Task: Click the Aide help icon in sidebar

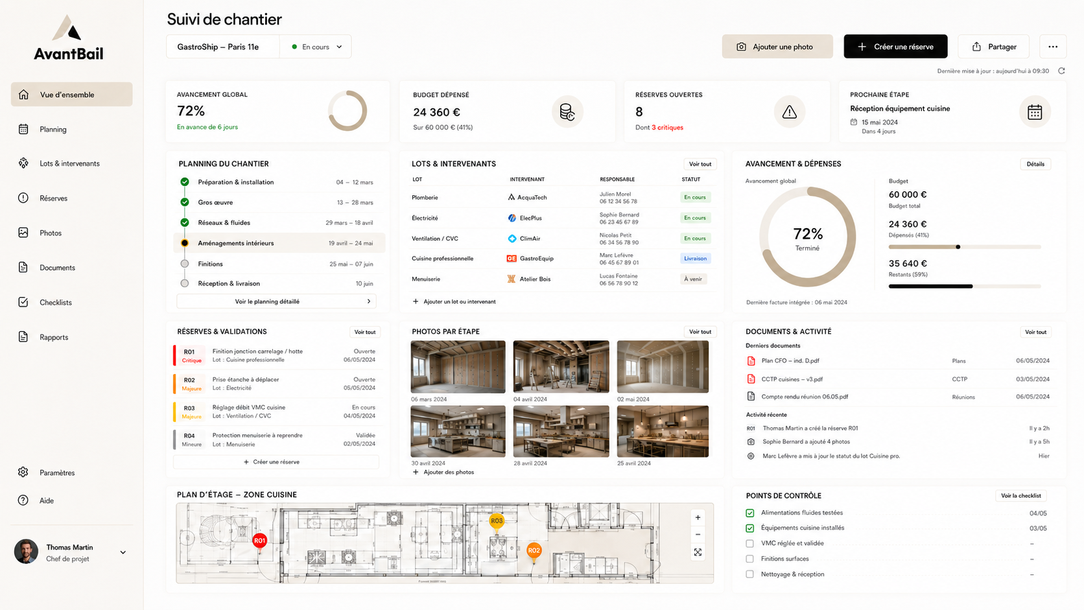Action: point(23,500)
